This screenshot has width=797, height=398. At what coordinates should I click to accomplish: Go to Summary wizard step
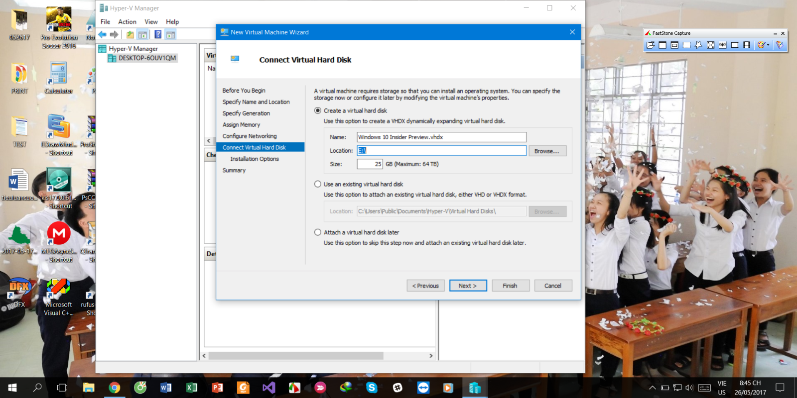tap(234, 171)
